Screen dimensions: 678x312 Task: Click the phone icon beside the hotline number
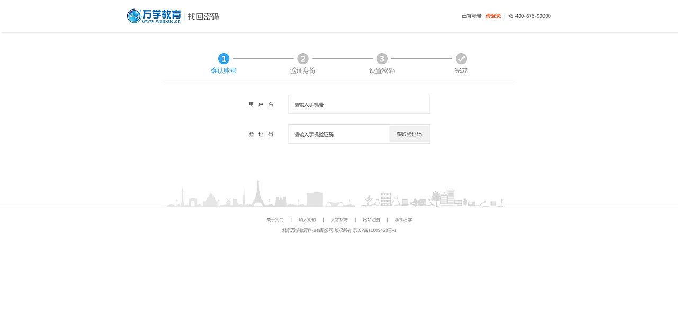pos(510,16)
